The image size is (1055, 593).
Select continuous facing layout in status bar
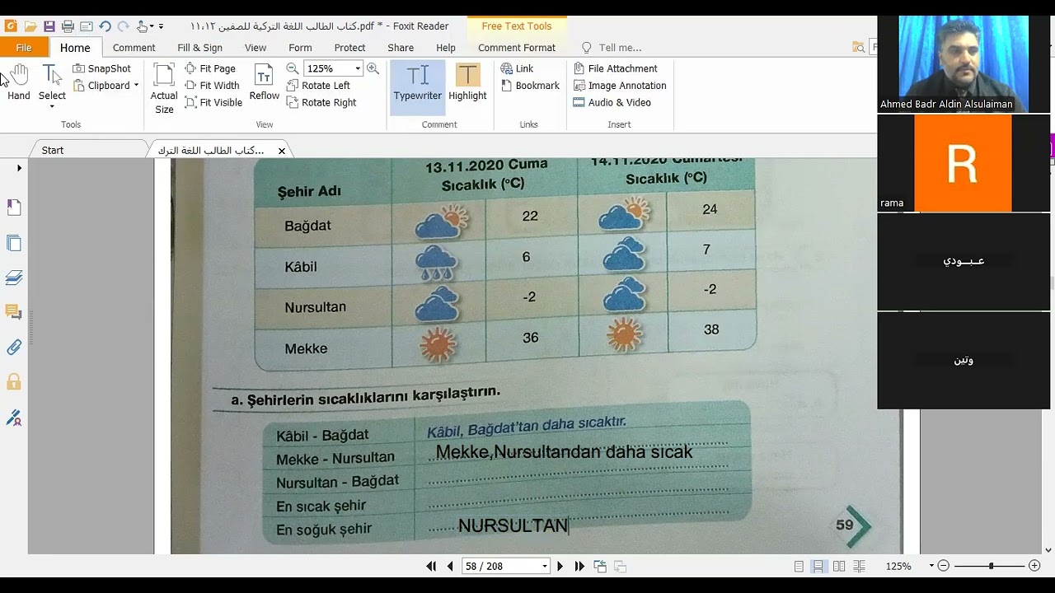pyautogui.click(x=859, y=566)
